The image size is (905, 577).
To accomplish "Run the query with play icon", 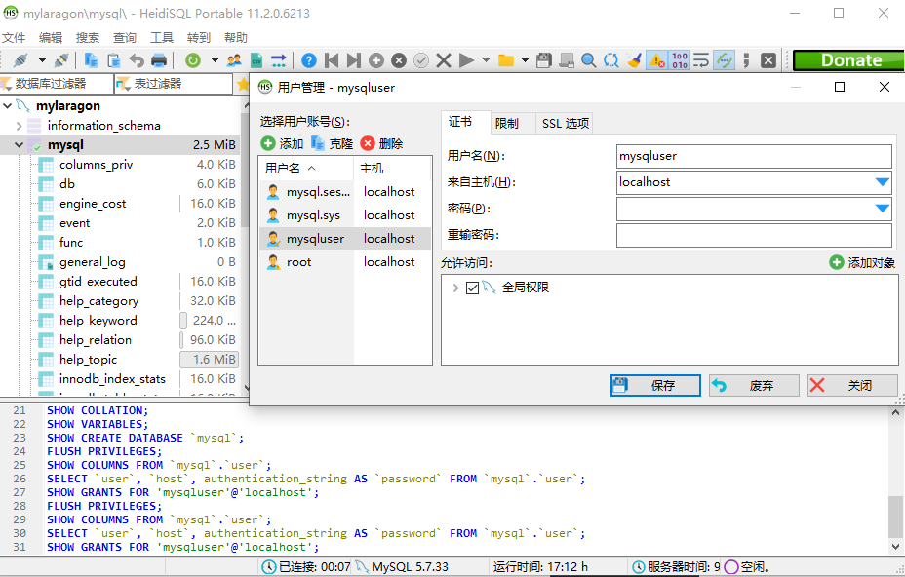I will [x=466, y=60].
